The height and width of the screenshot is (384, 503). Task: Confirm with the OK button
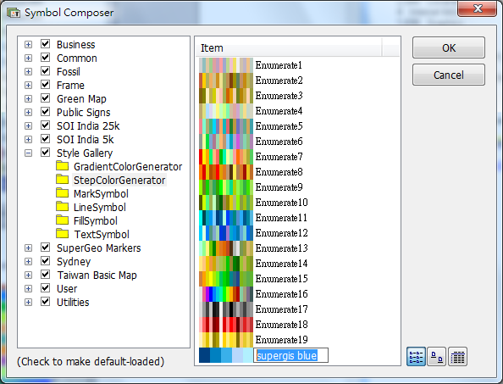[449, 47]
